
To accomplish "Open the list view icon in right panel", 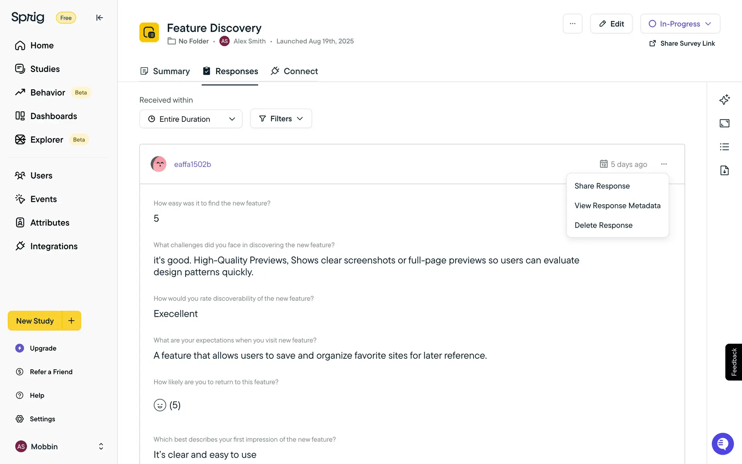I will tap(724, 147).
